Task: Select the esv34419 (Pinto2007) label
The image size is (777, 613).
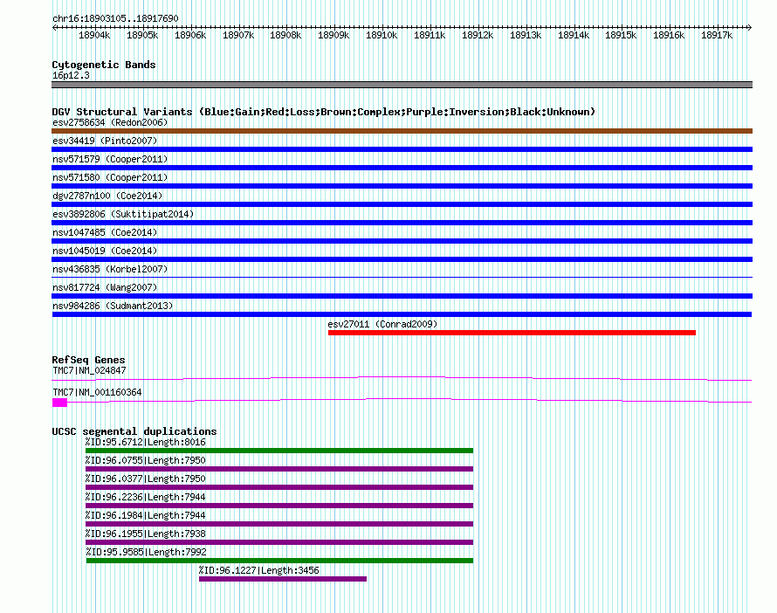Action: [x=105, y=141]
